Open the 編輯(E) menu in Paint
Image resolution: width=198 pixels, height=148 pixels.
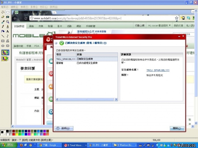tap(15, 7)
